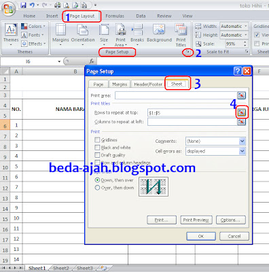Open theme Fonts menu
269x272 pixels.
(x=33, y=35)
